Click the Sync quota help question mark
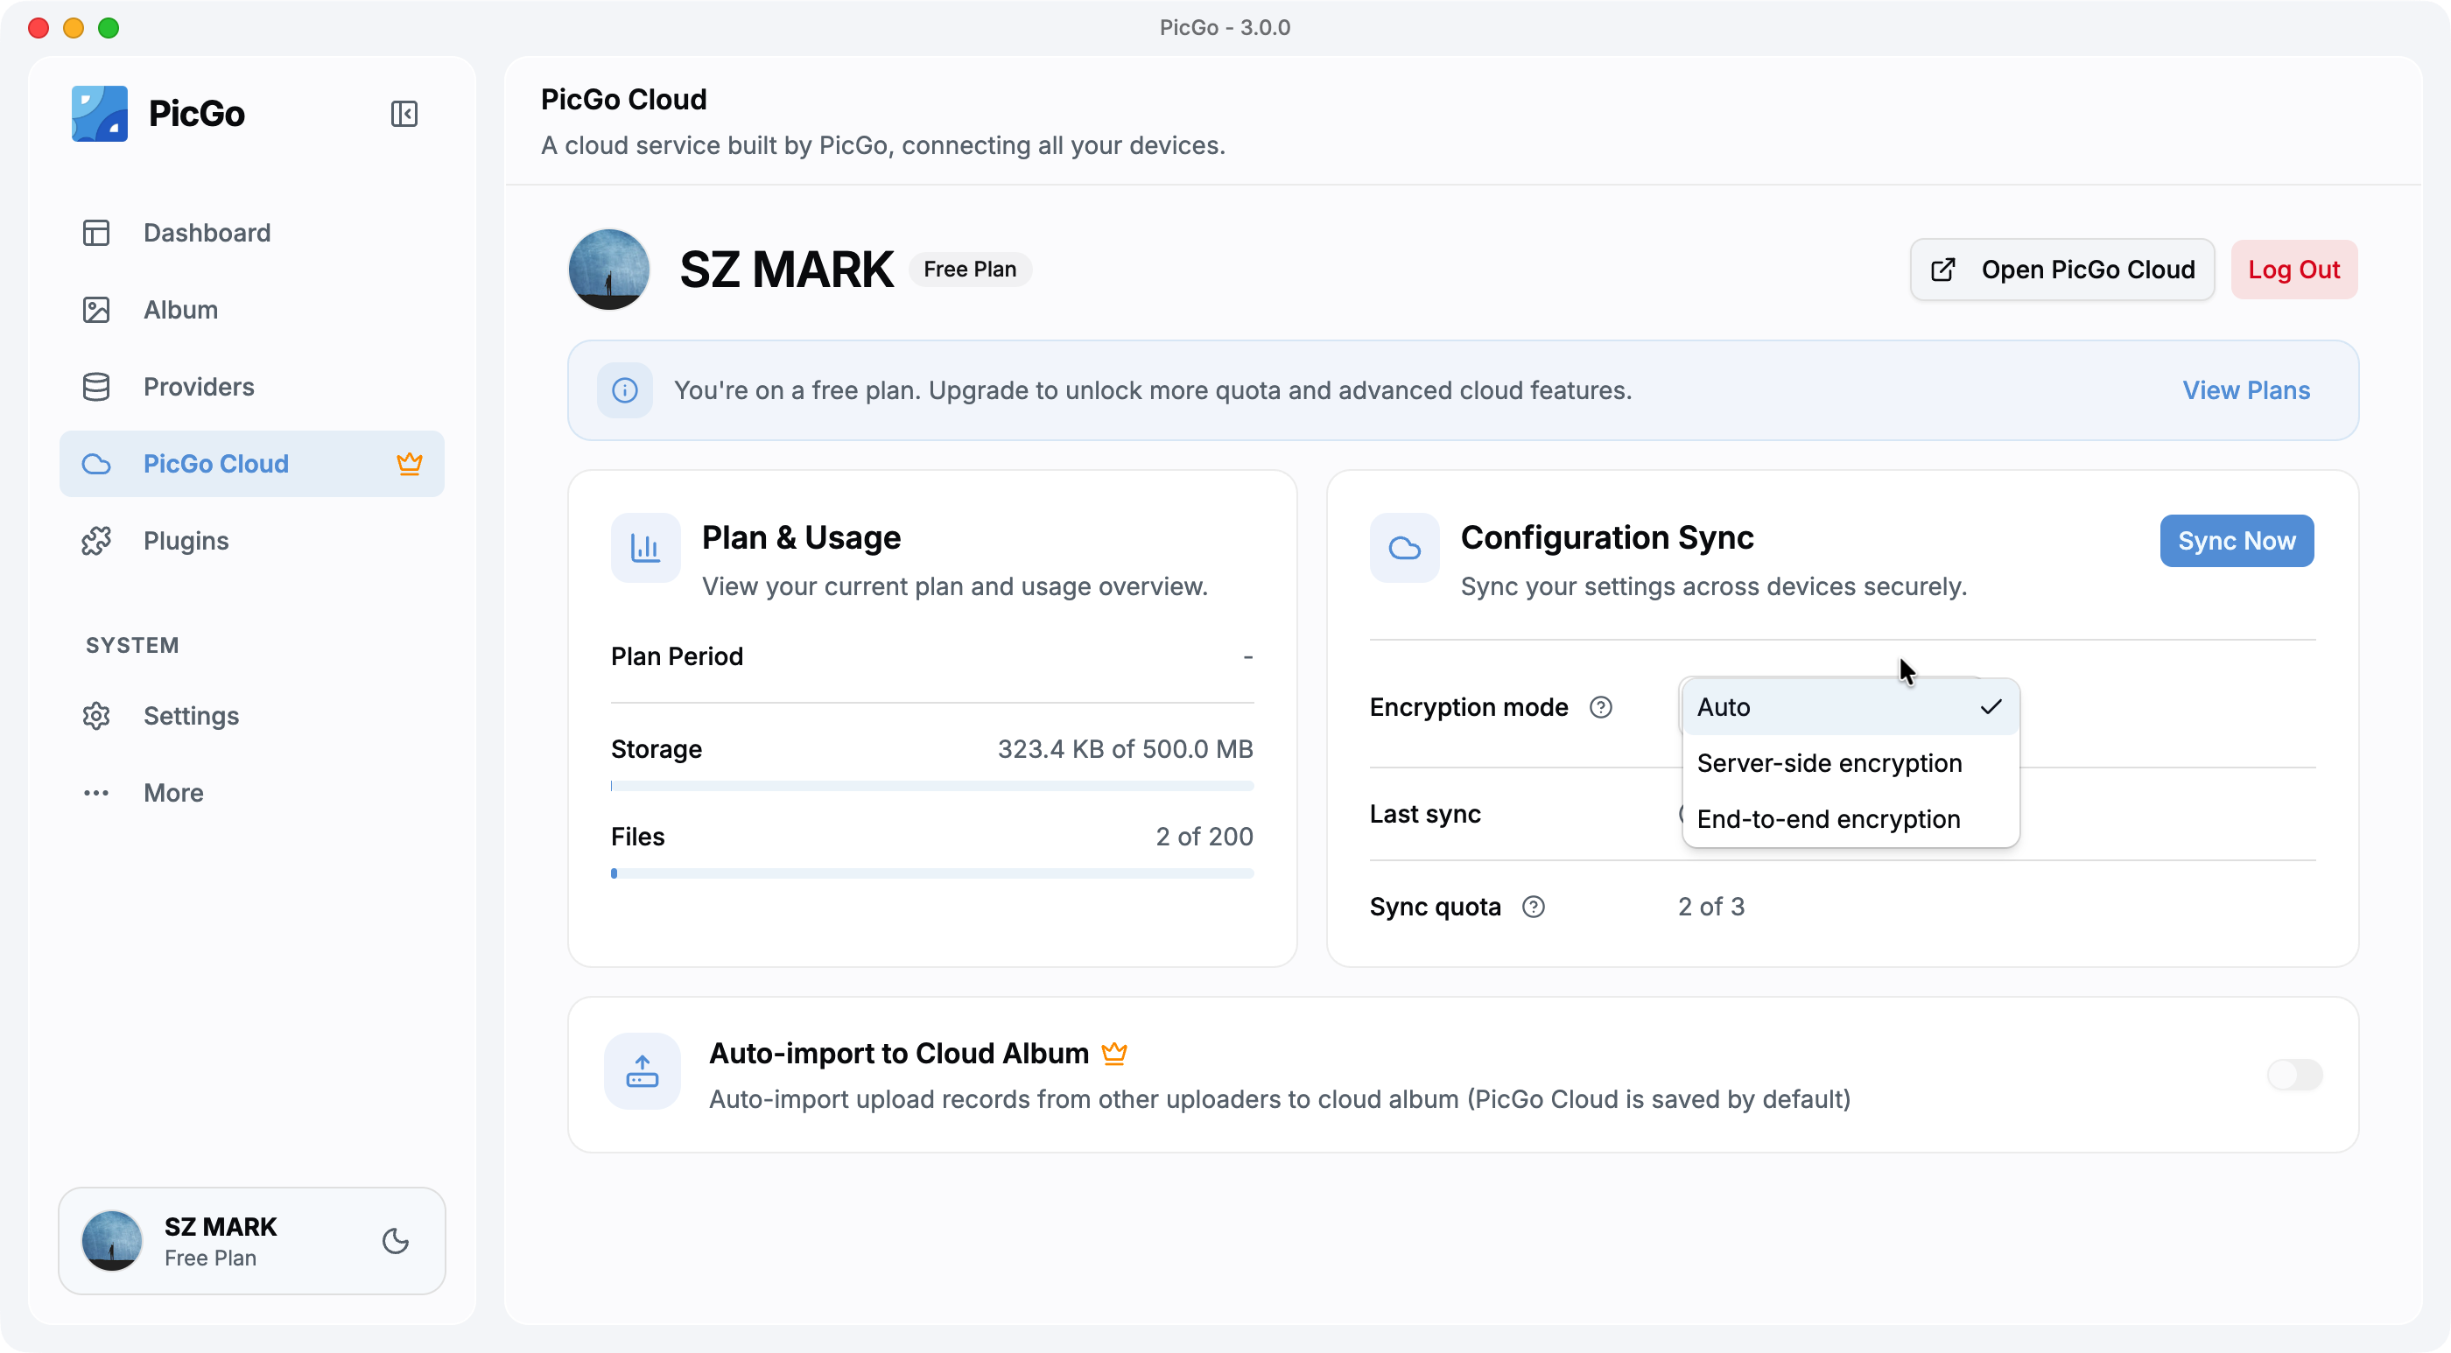Screen dimensions: 2451x1353 (1534, 907)
